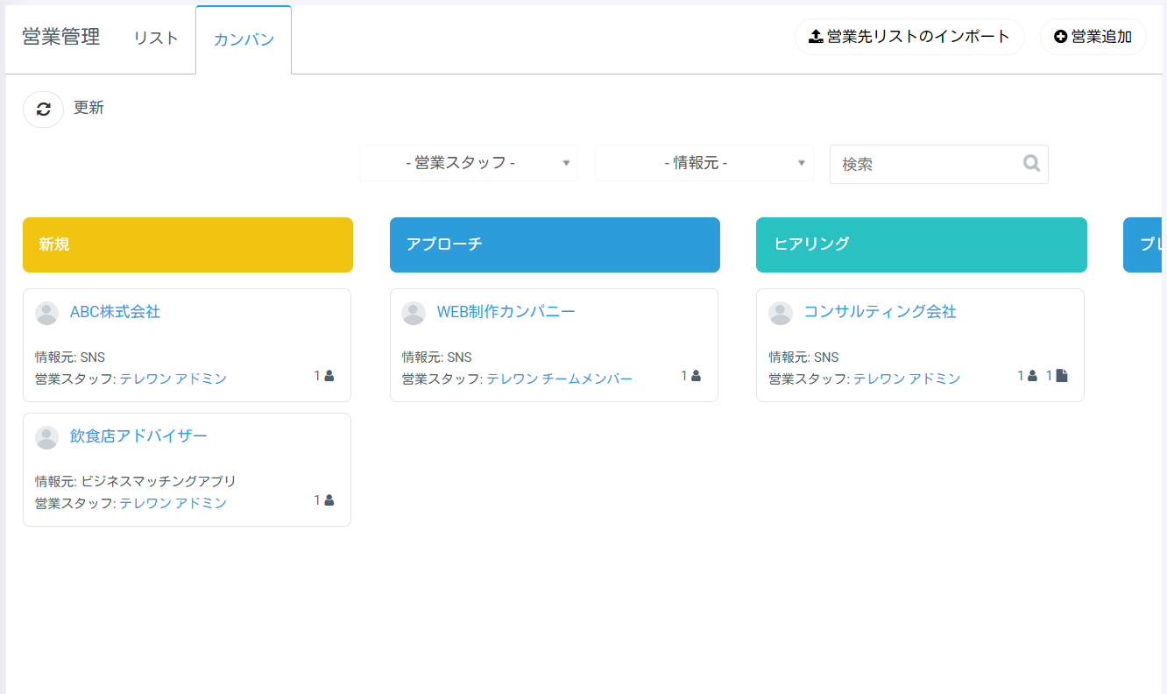Click avatar icon on ABC株式会社 card

click(x=46, y=313)
